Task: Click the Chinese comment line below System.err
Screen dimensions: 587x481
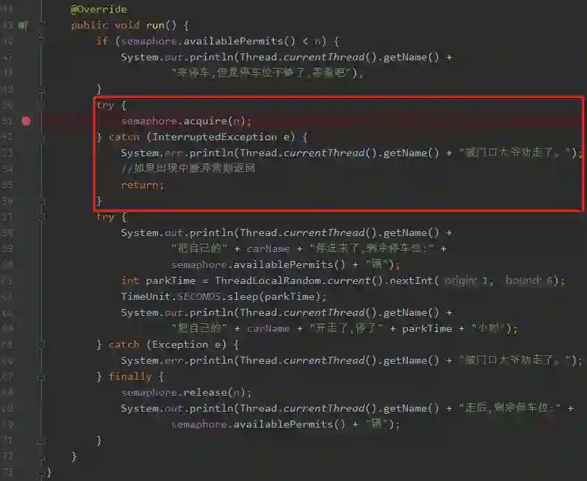Action: (188, 169)
